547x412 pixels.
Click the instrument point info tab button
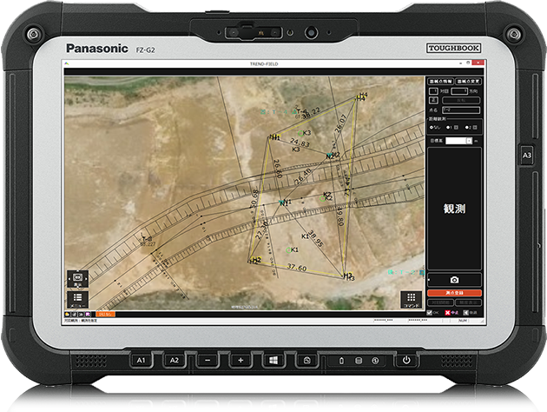pyautogui.click(x=442, y=81)
